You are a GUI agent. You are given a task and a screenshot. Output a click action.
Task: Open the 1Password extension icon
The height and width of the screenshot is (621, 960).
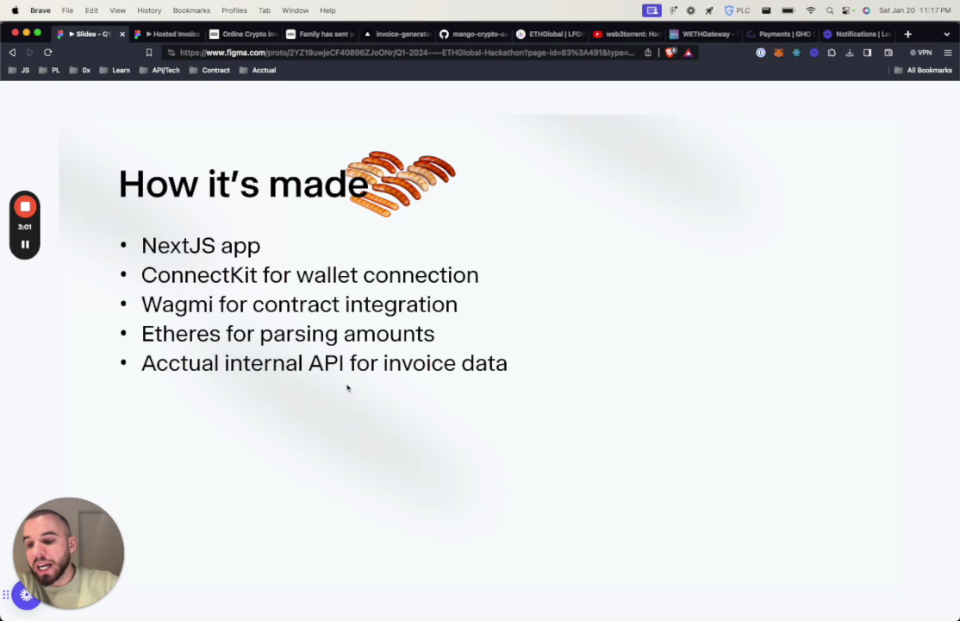coord(760,53)
